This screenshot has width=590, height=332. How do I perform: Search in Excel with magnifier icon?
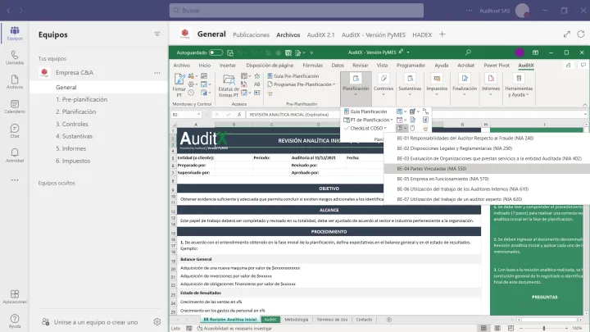pyautogui.click(x=468, y=52)
